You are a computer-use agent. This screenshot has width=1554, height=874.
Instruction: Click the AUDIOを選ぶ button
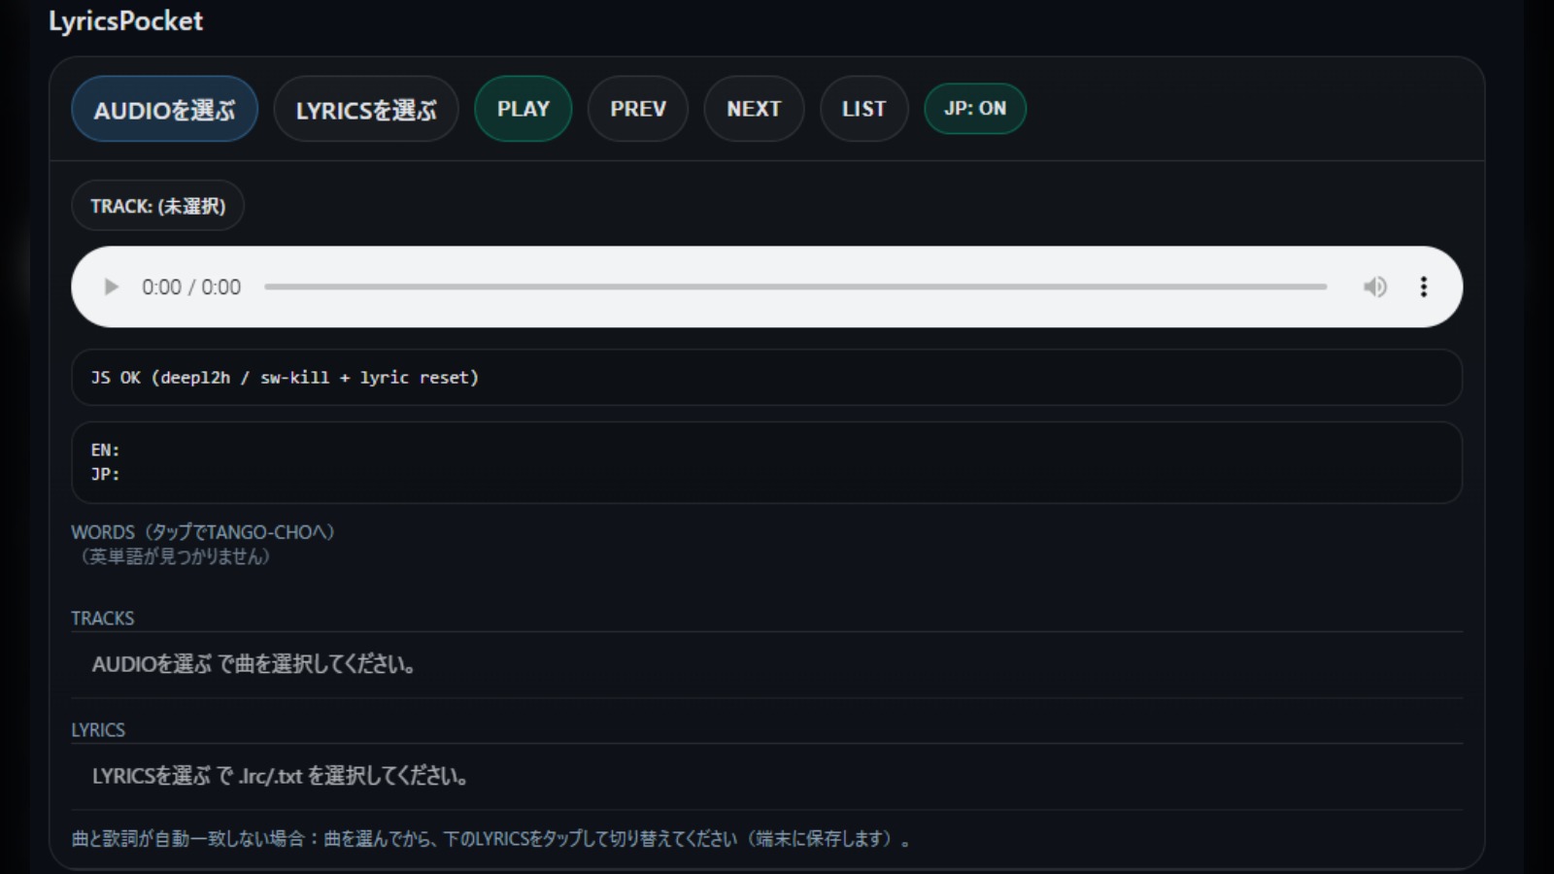(164, 110)
